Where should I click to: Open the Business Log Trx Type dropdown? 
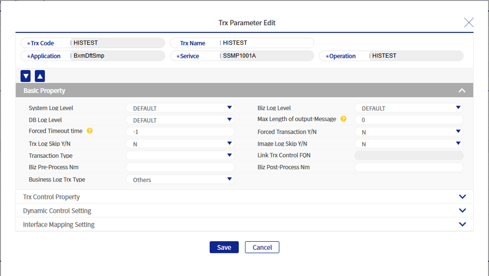[180, 179]
